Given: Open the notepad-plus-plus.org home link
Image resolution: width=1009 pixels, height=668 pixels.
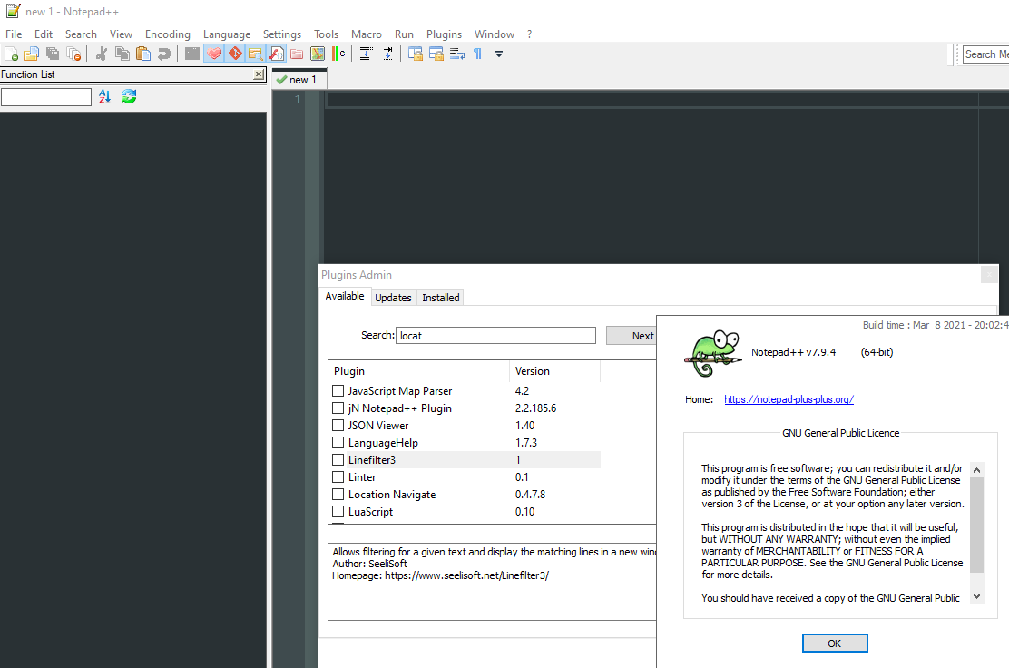Looking at the screenshot, I should (789, 399).
